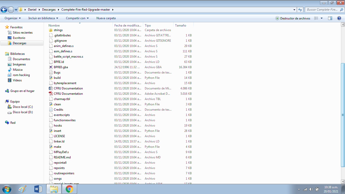This screenshot has height=194, width=345.
Task: Click the Help question mark icon
Action: [x=339, y=18]
